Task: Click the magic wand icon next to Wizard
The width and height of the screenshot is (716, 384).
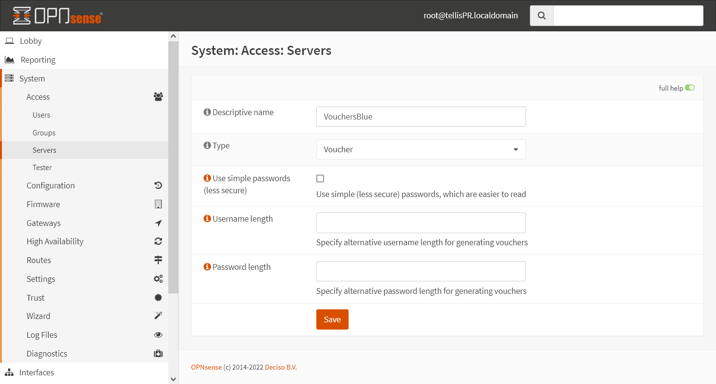Action: coord(158,316)
